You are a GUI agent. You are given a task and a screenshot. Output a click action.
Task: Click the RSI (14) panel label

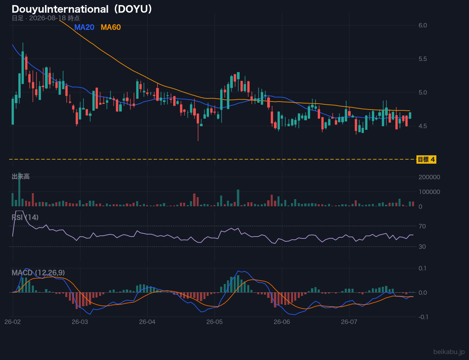25,217
